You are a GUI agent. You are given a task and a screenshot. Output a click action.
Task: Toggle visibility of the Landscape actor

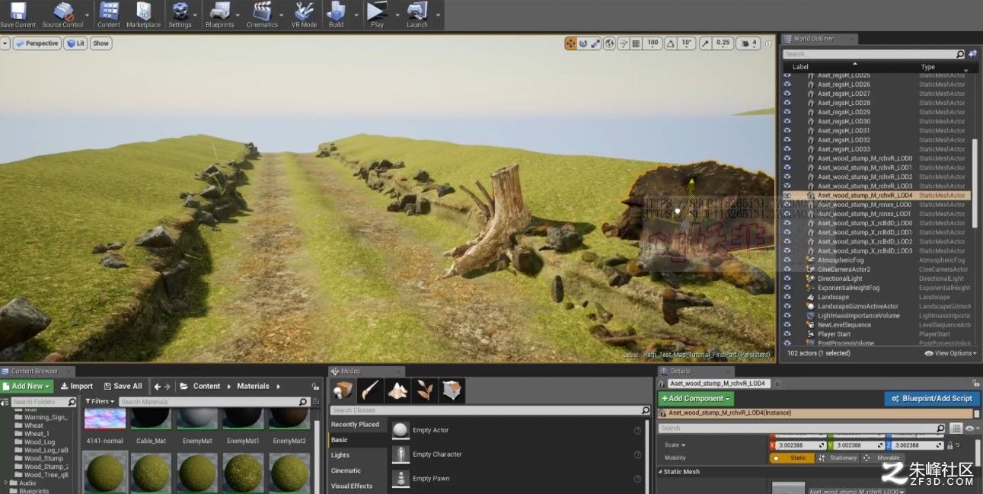coord(787,297)
